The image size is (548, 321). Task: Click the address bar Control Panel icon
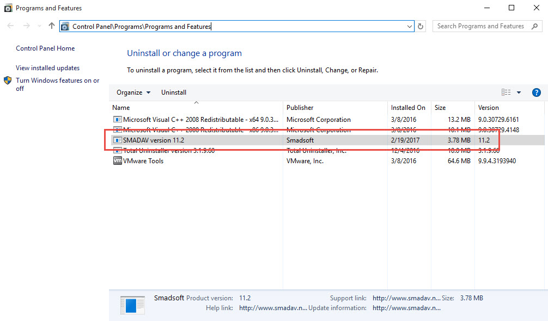(65, 27)
